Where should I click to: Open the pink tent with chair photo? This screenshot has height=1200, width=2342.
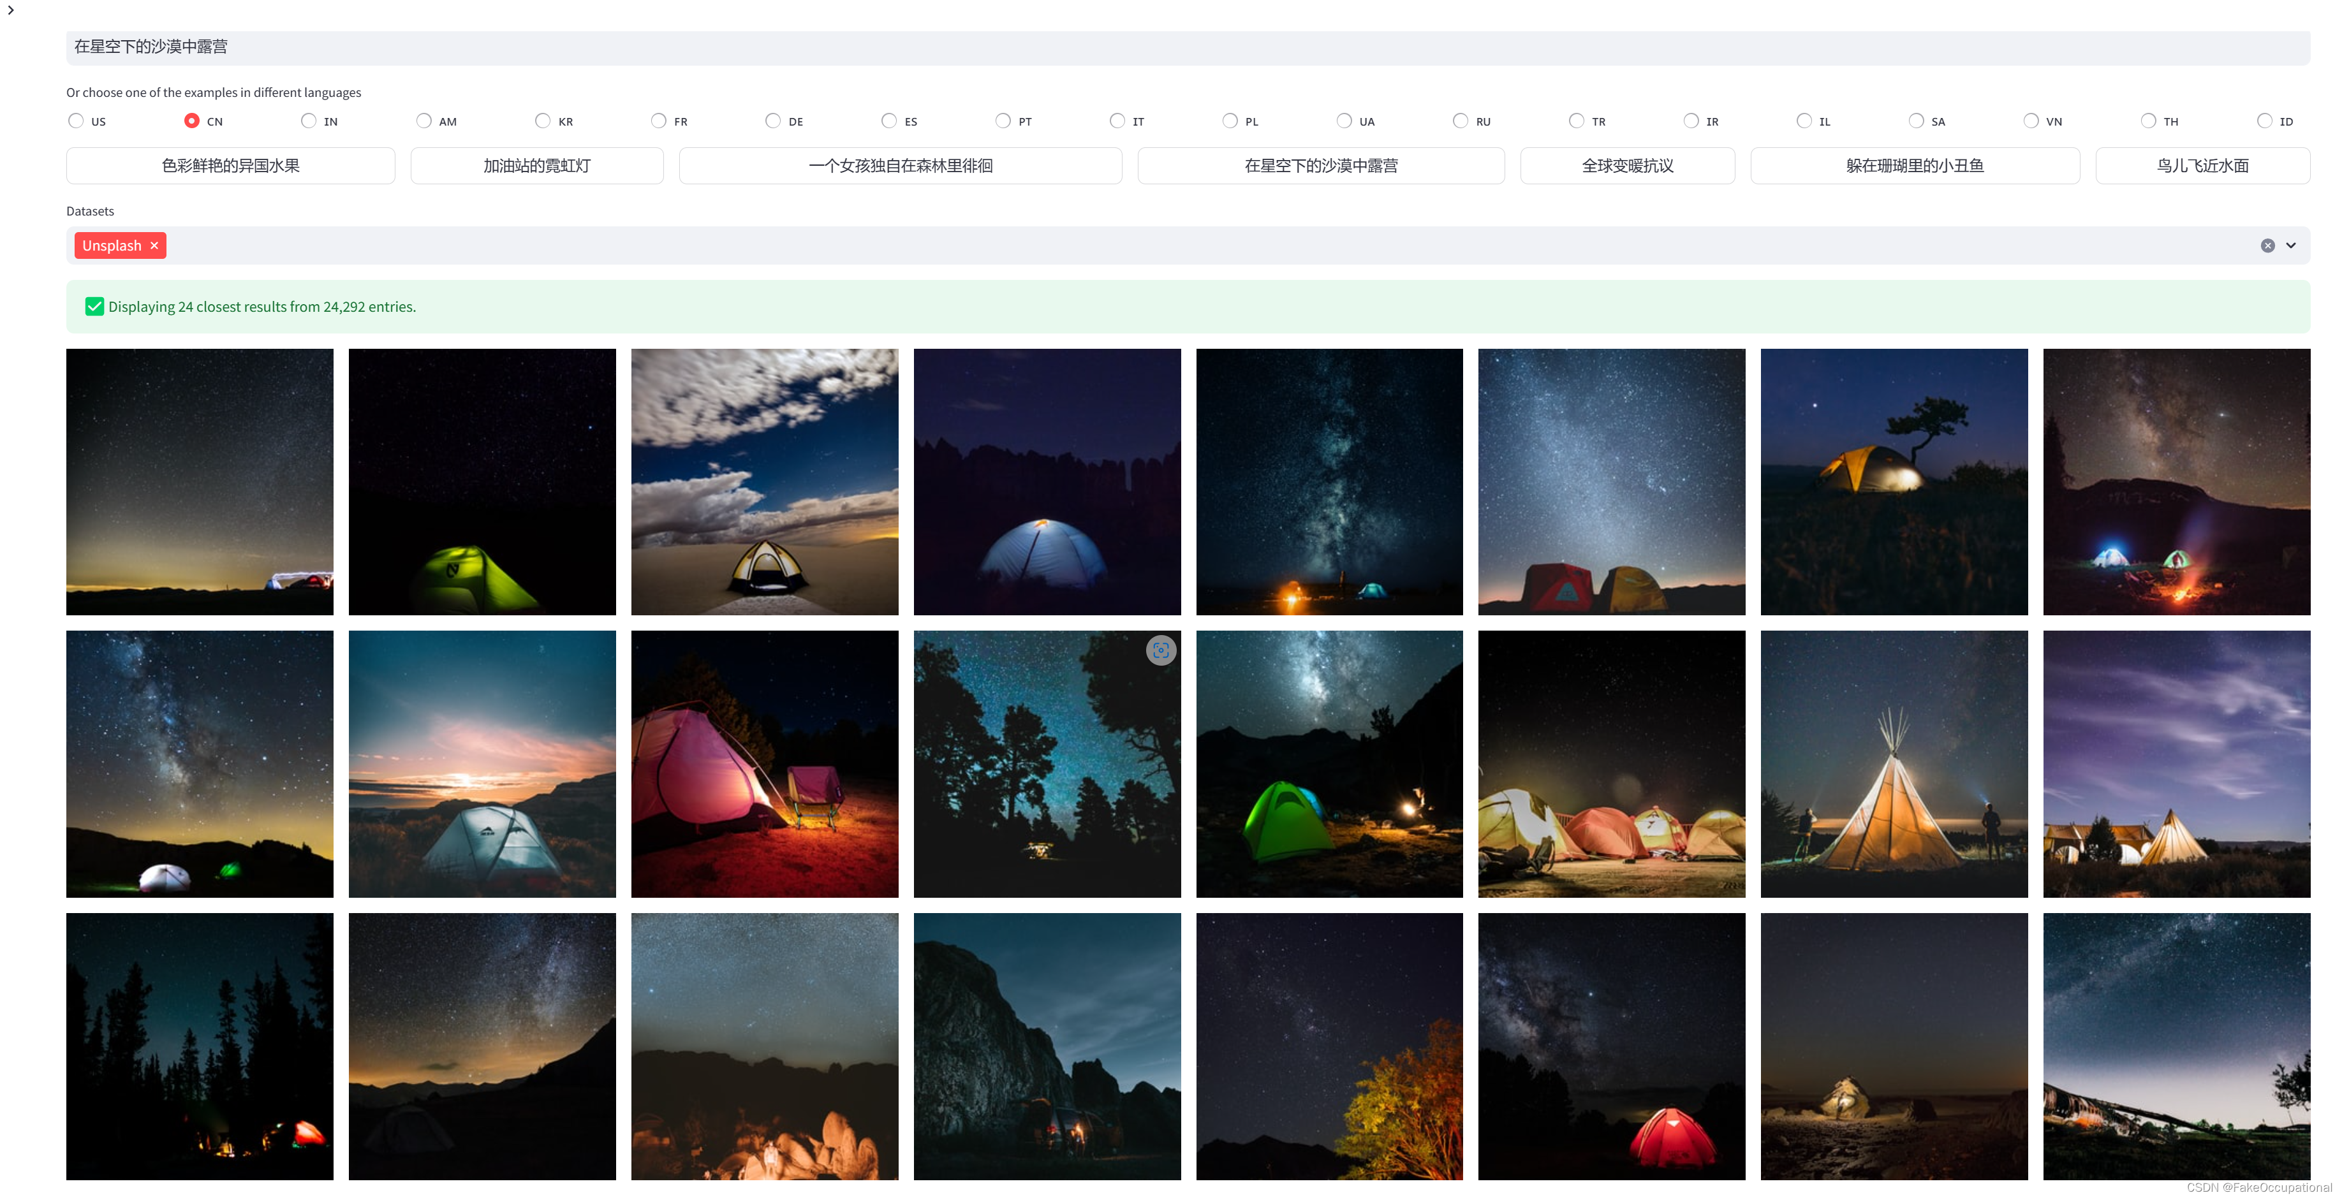[x=763, y=764]
